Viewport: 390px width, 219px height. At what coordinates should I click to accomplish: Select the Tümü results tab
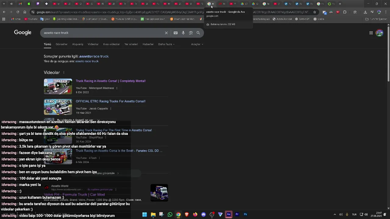click(x=48, y=44)
